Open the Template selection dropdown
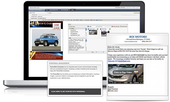The image size is (170, 102). point(48,13)
